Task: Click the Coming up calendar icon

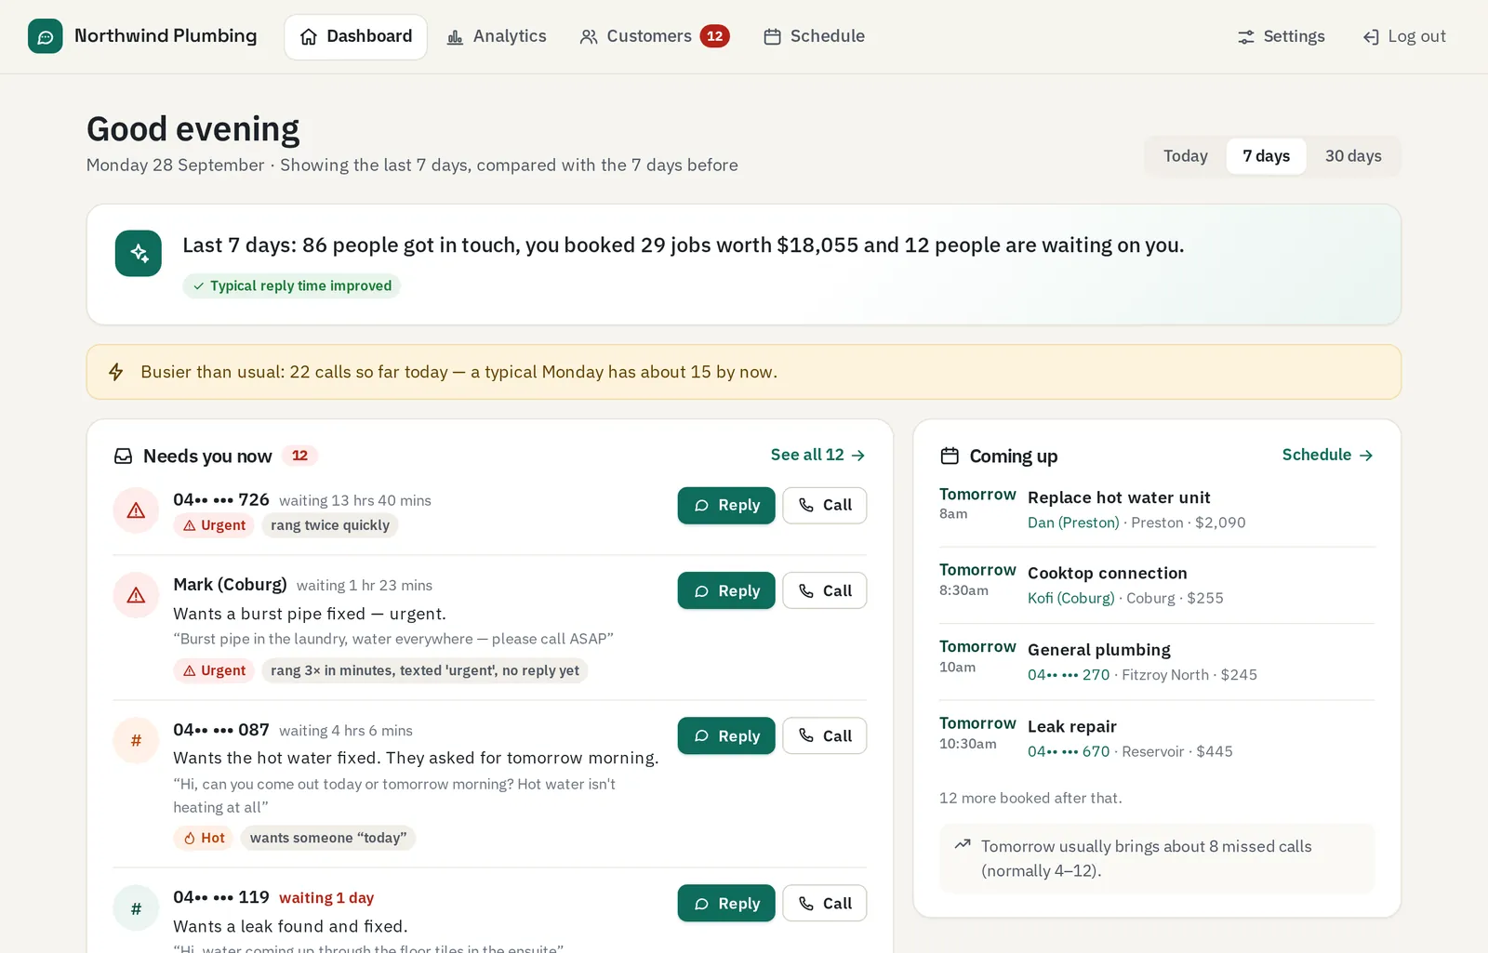Action: 950,456
